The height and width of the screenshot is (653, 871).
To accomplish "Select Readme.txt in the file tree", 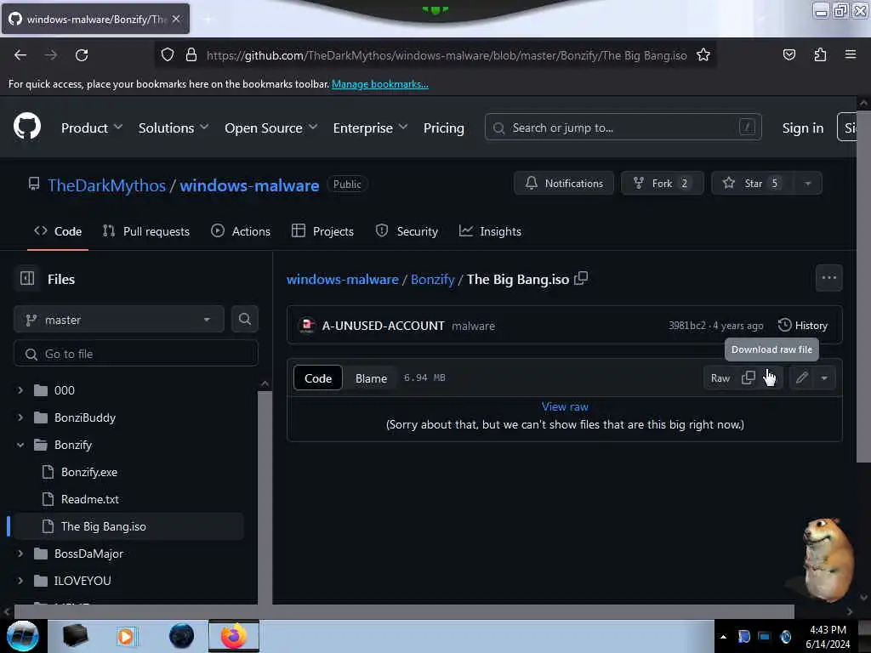I will (x=89, y=498).
